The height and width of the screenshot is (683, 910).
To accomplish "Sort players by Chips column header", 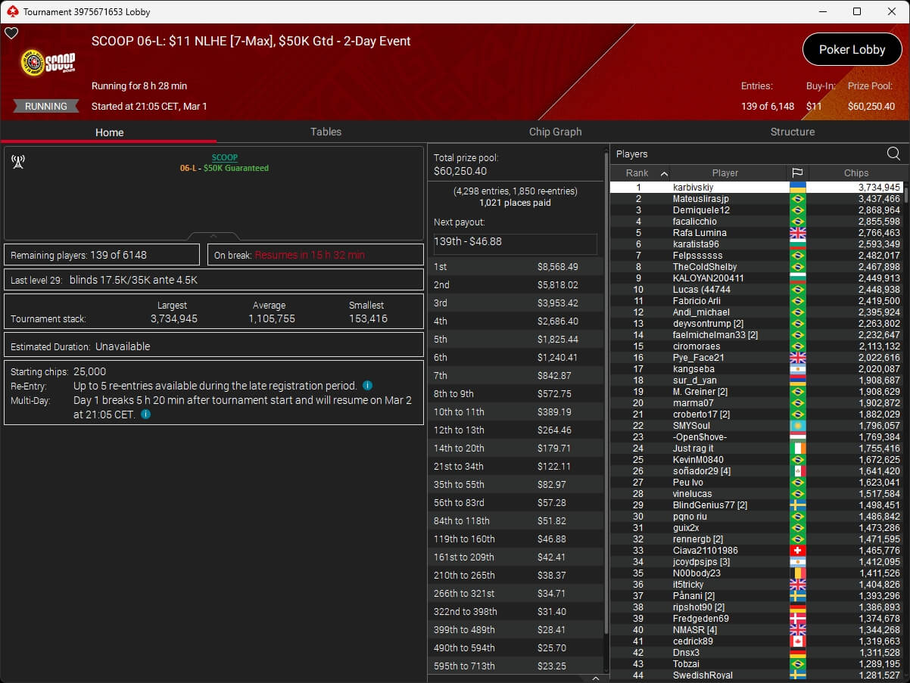I will pos(855,173).
